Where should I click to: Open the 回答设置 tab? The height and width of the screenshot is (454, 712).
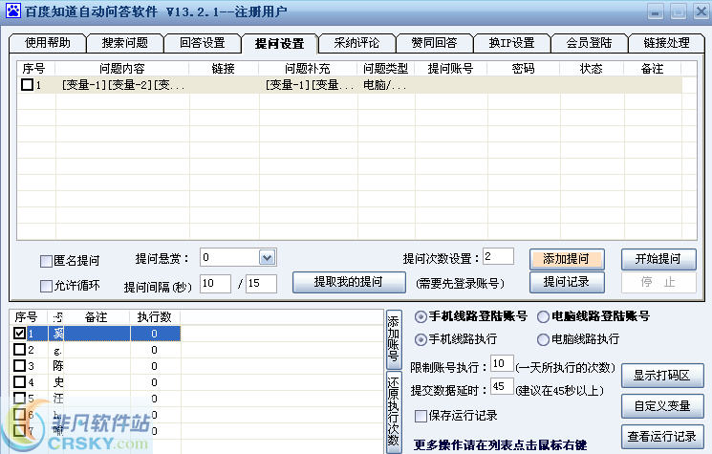202,43
